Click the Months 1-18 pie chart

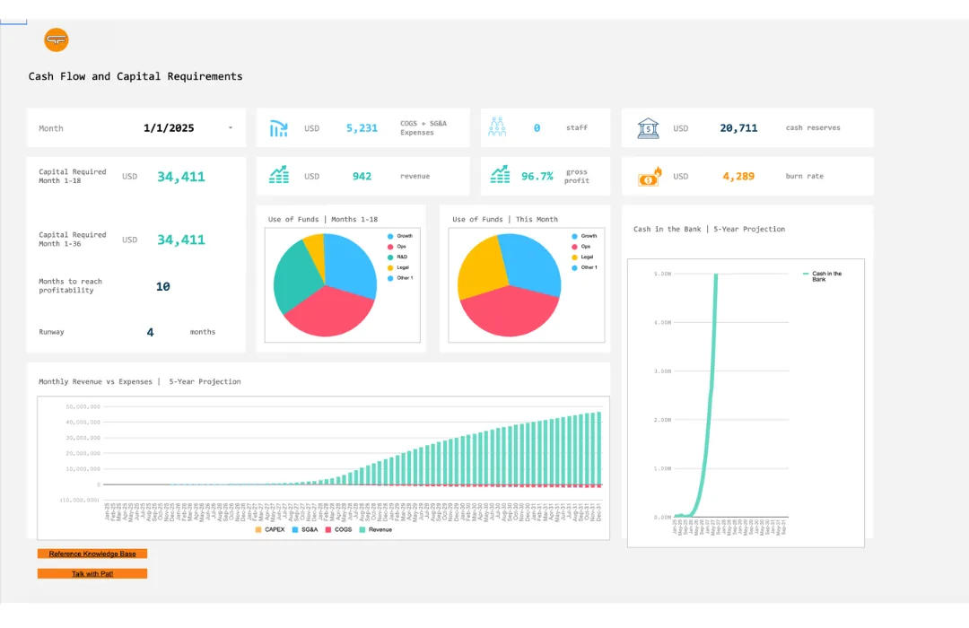pyautogui.click(x=325, y=285)
